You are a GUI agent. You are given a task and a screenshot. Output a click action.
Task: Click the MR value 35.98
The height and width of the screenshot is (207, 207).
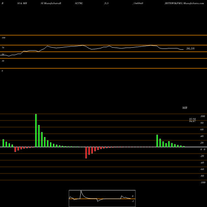[x=193, y=119]
